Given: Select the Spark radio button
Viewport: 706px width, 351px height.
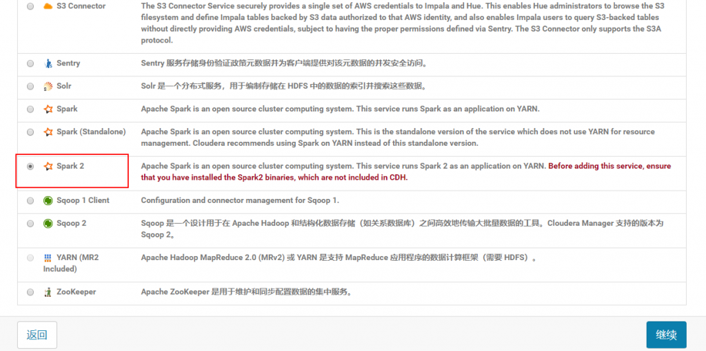Looking at the screenshot, I should click(x=30, y=109).
